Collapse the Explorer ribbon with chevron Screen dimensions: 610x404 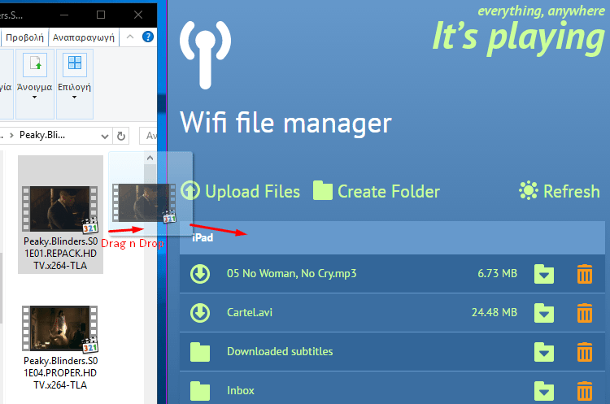click(130, 37)
